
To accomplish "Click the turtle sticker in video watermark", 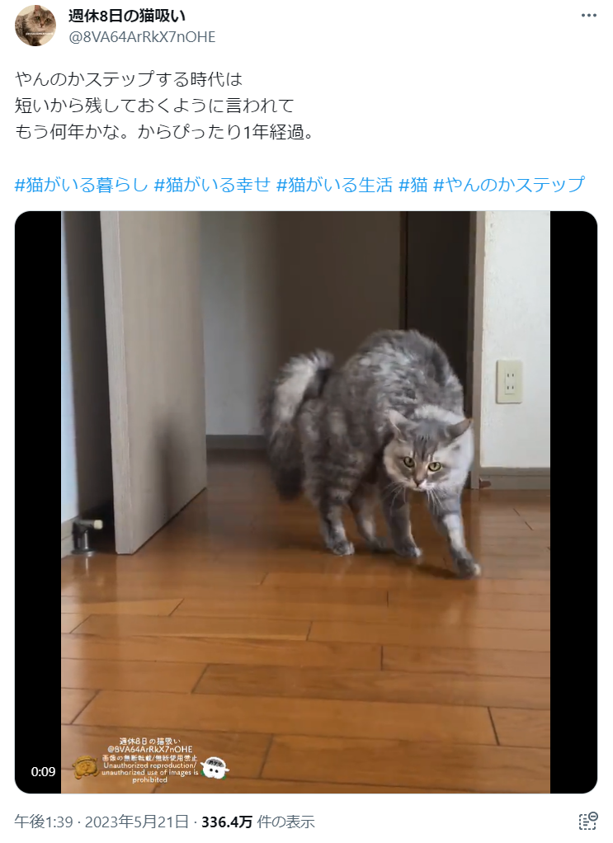I will 85,768.
